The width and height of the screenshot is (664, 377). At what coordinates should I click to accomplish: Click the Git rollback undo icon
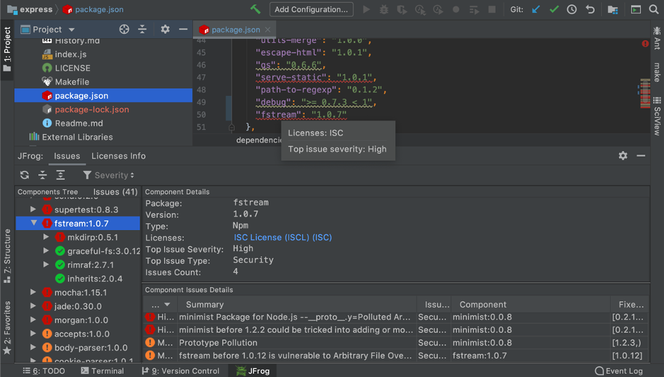[x=590, y=10]
